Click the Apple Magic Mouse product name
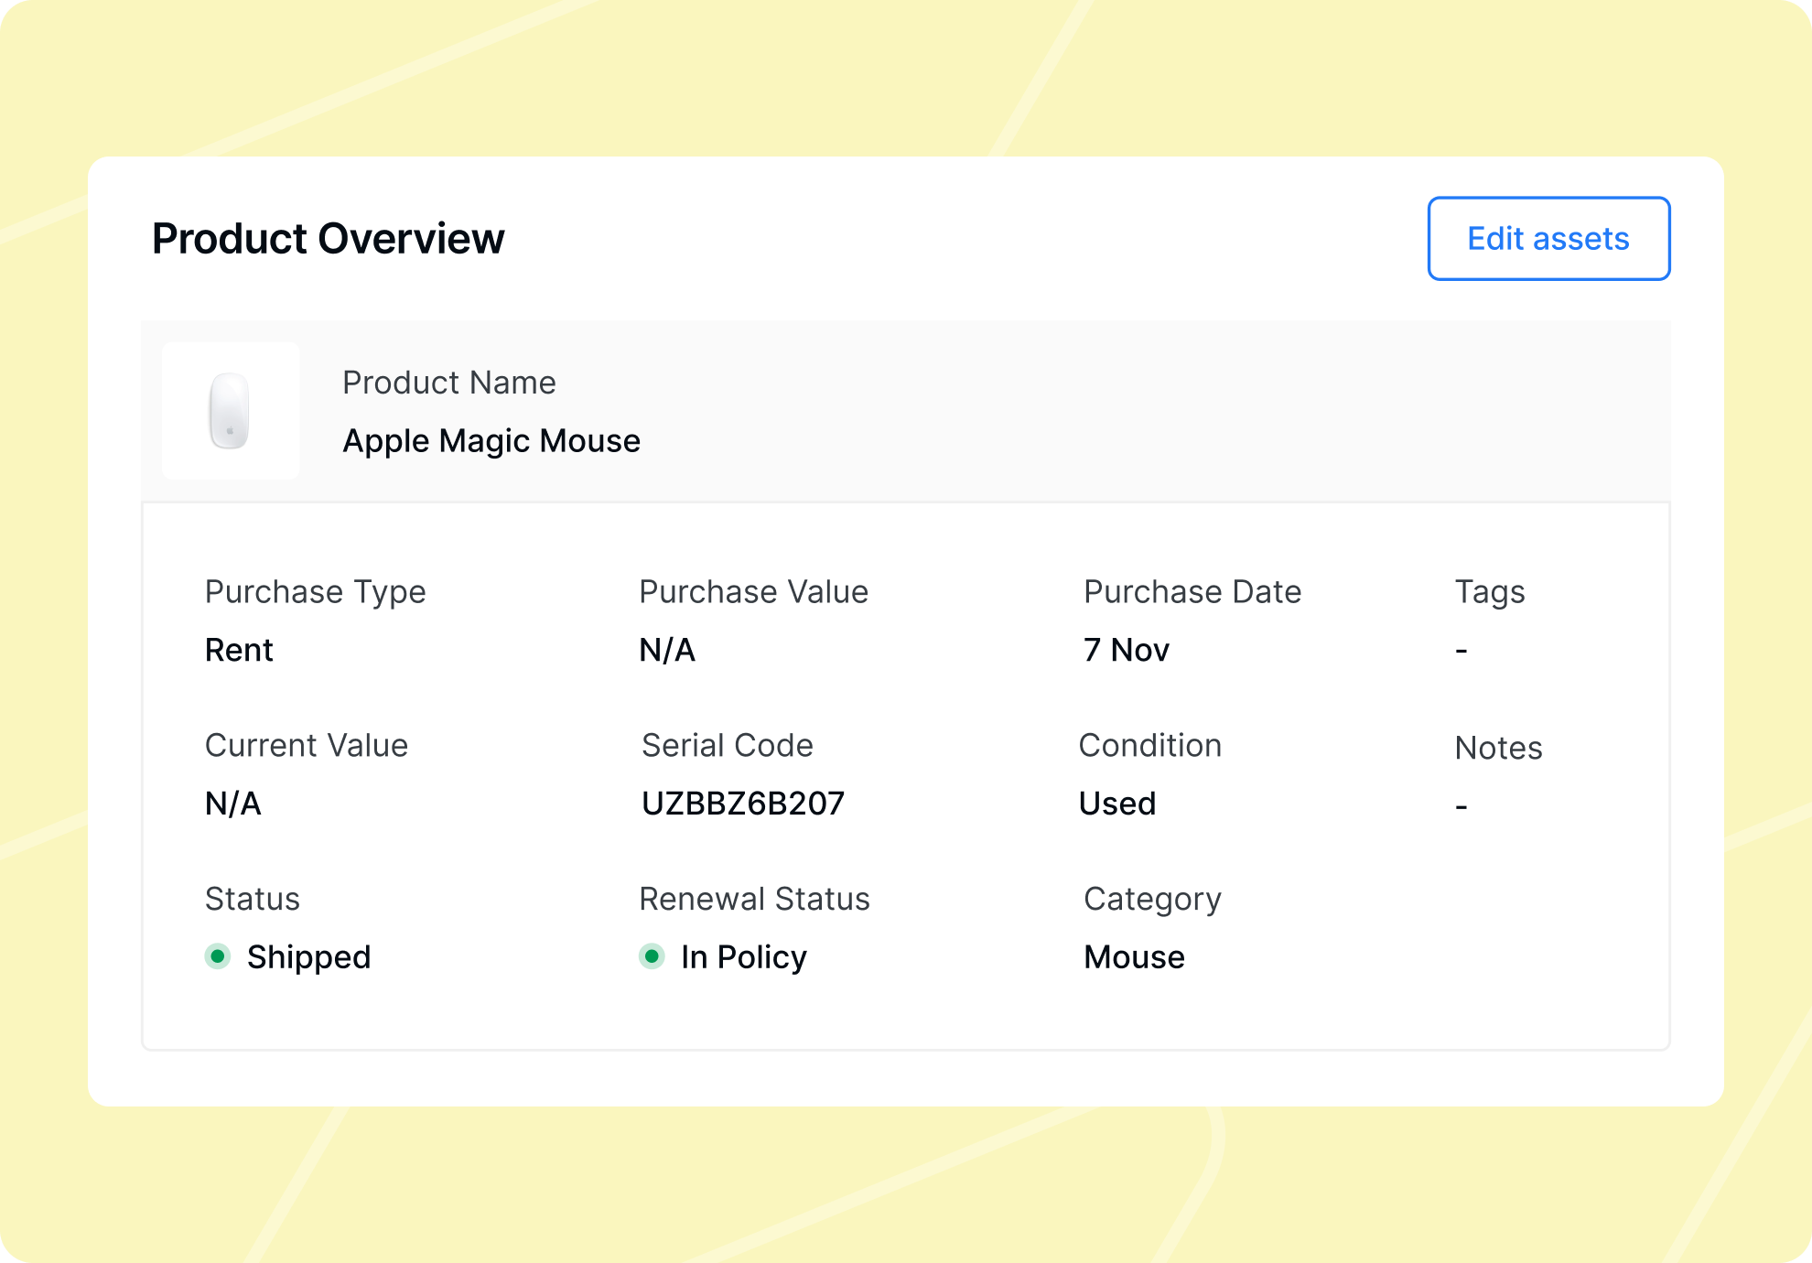 tap(491, 441)
